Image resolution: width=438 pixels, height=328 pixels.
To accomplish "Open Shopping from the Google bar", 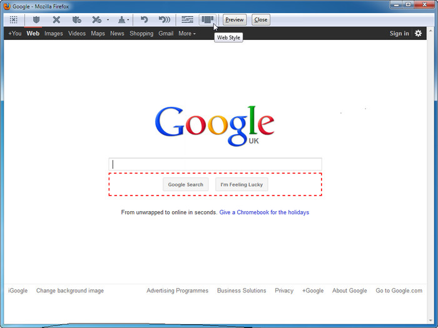I will tap(141, 34).
